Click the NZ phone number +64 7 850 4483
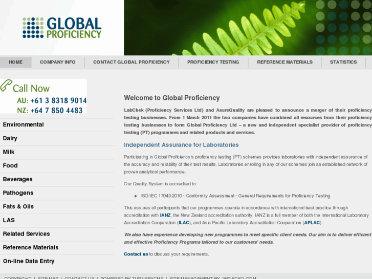Viewport: 372px width, 279px height. pyautogui.click(x=56, y=111)
